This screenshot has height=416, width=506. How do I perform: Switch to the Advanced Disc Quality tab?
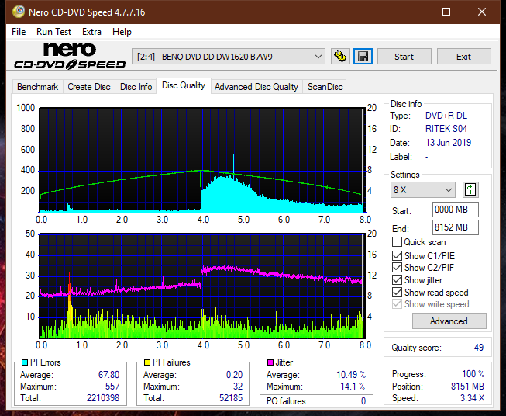[256, 87]
